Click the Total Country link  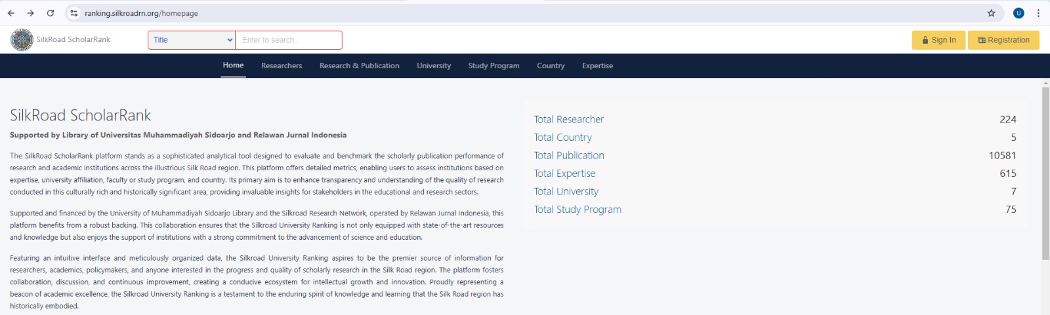[x=563, y=138]
